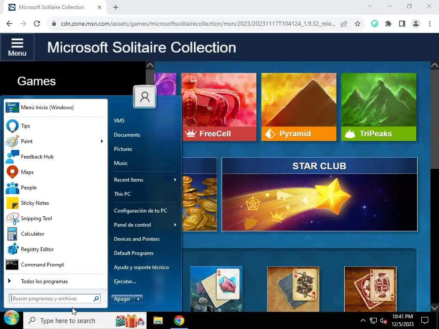Click the Windows Start orb
The width and height of the screenshot is (439, 329).
click(x=11, y=319)
